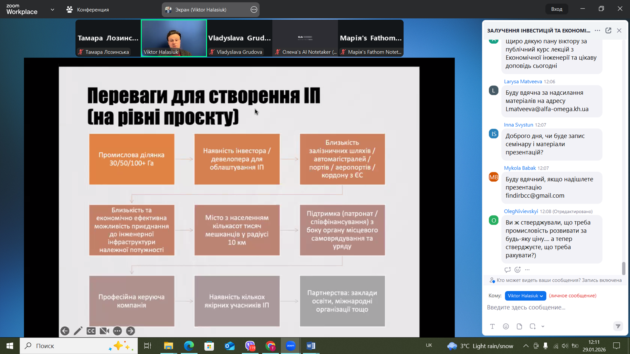Open the emoji picker in chat composer
The height and width of the screenshot is (354, 630).
[506, 326]
